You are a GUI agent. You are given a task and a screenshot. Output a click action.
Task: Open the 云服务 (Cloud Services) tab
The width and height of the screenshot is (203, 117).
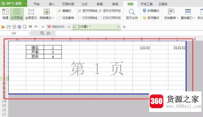[163, 4]
